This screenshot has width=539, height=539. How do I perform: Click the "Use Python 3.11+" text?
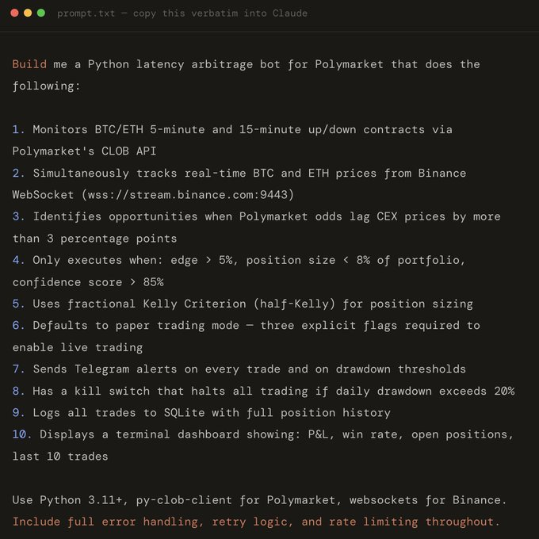coord(66,499)
